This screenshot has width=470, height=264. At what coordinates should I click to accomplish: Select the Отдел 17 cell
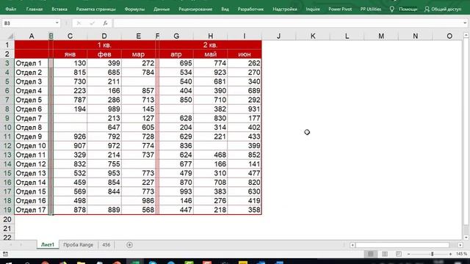(x=32, y=210)
